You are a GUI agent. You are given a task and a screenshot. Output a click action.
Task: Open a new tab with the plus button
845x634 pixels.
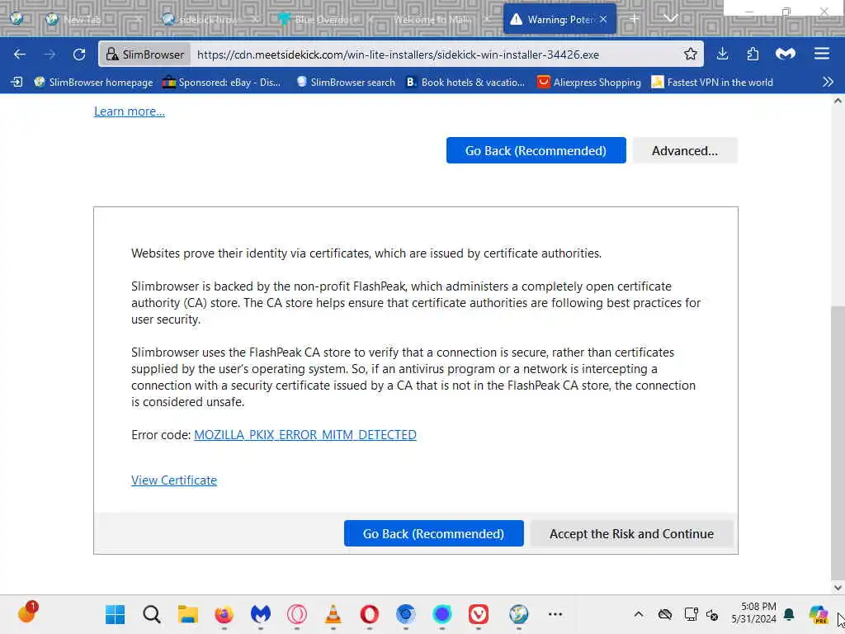(635, 19)
